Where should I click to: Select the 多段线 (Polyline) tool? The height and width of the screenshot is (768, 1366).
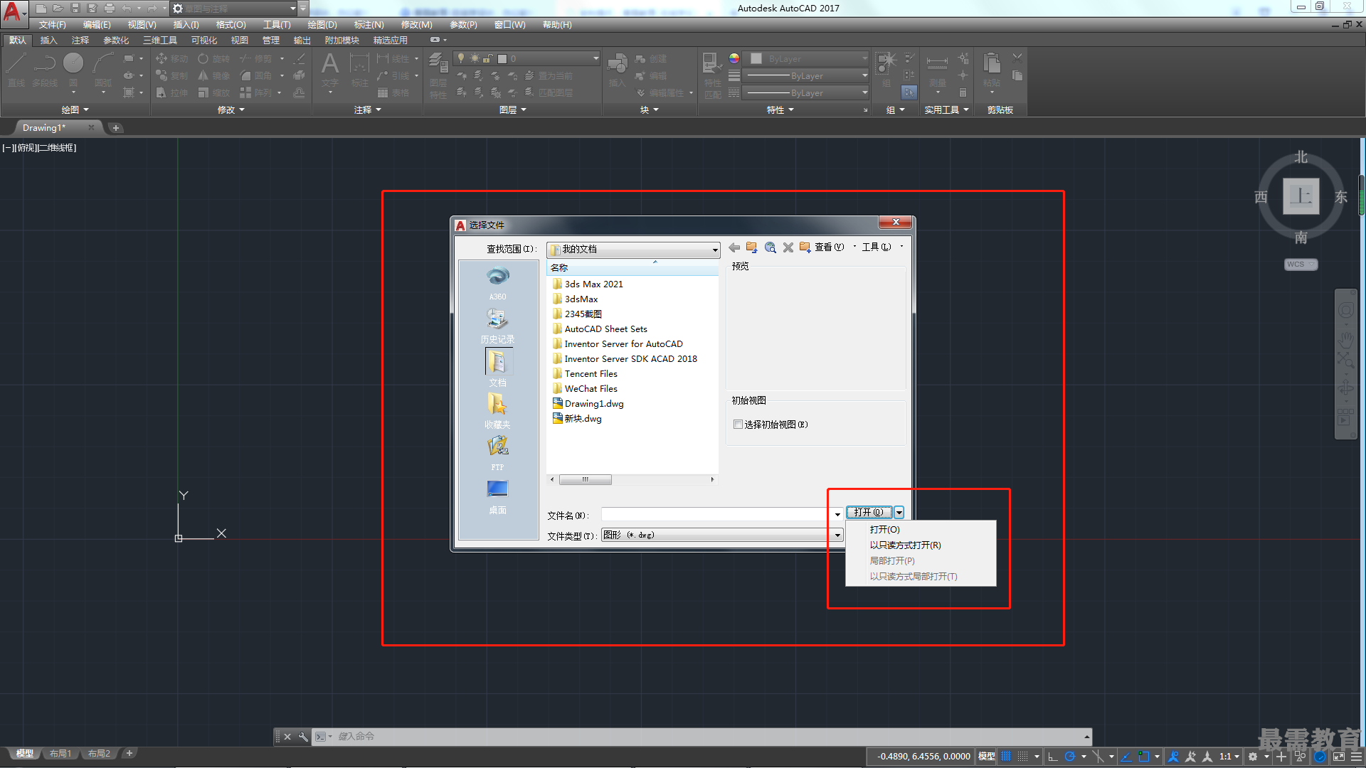pos(45,70)
